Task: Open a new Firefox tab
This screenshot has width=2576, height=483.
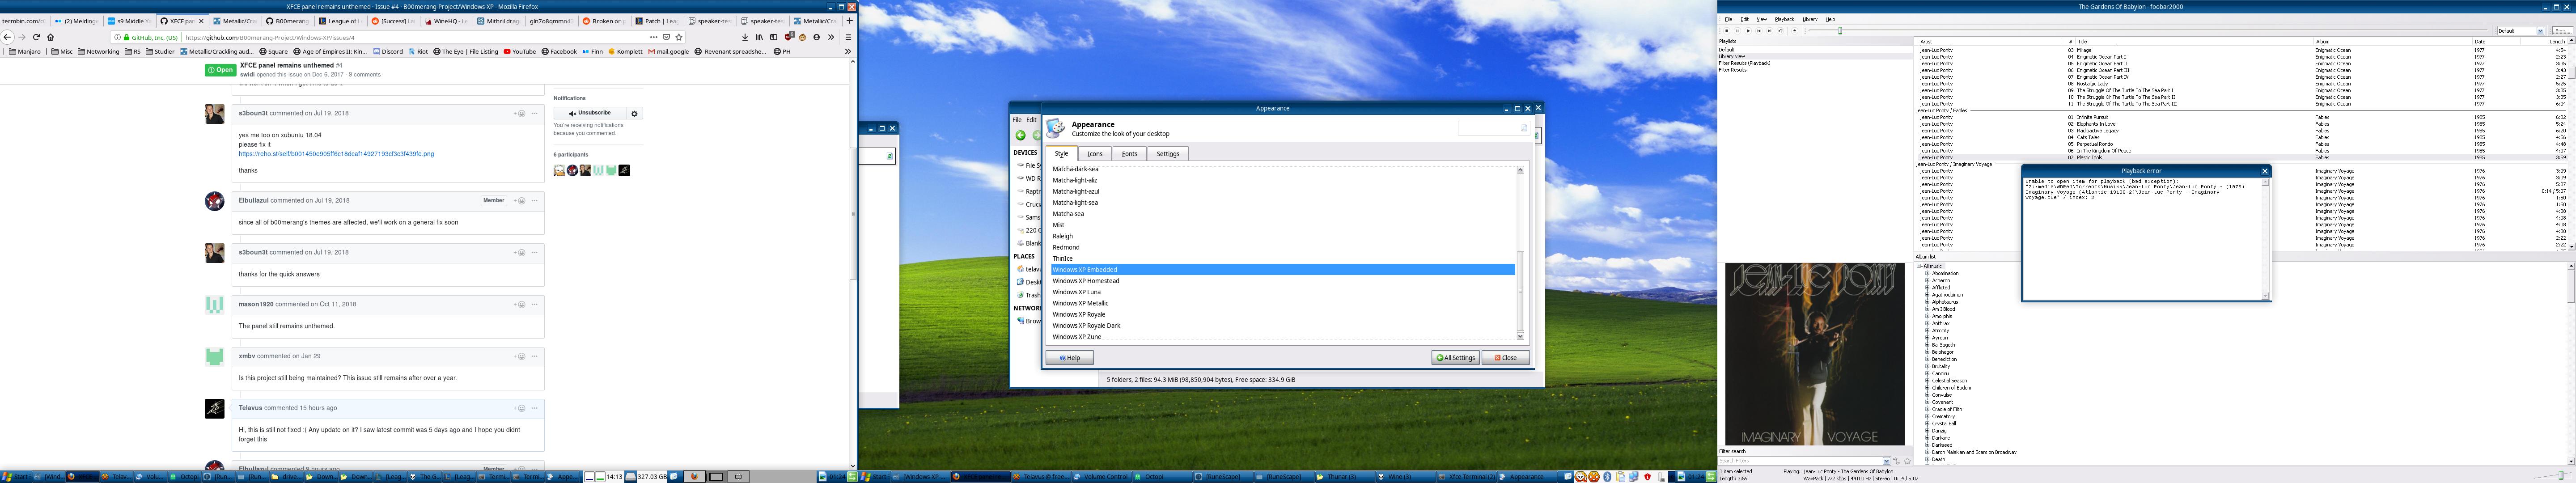Action: click(x=850, y=21)
